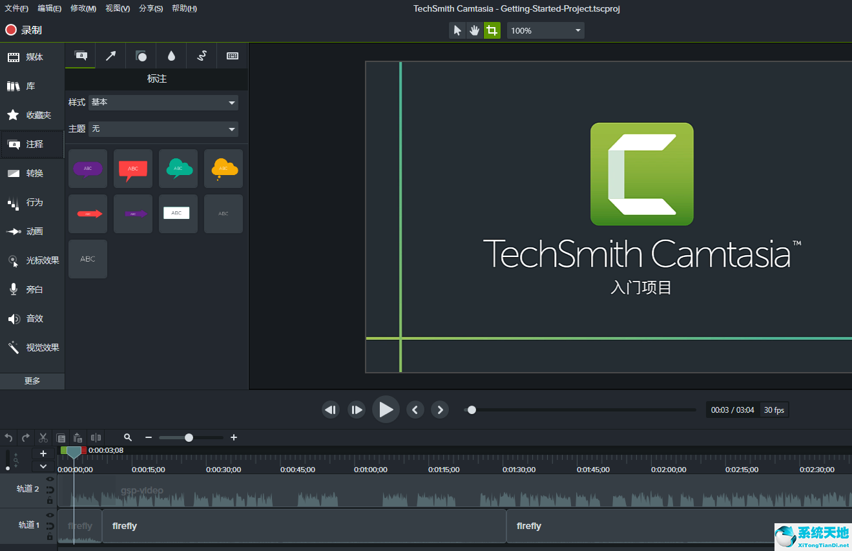Open the 动画 (Animations) panel

(x=32, y=232)
